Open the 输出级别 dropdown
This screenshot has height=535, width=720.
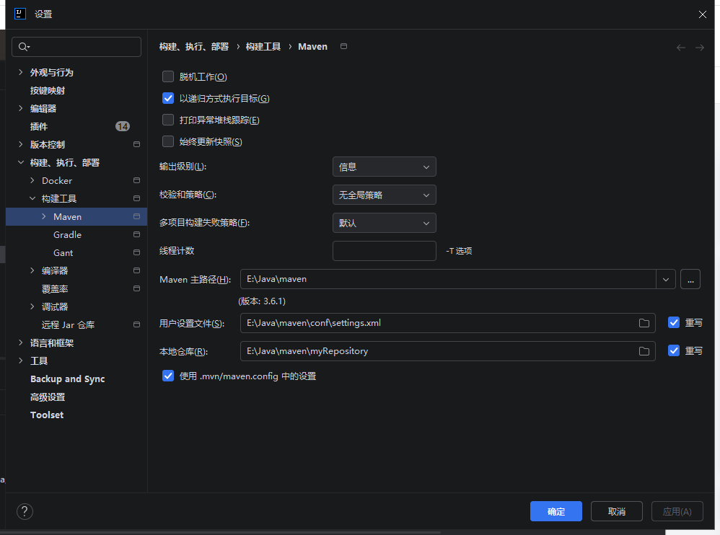[384, 167]
